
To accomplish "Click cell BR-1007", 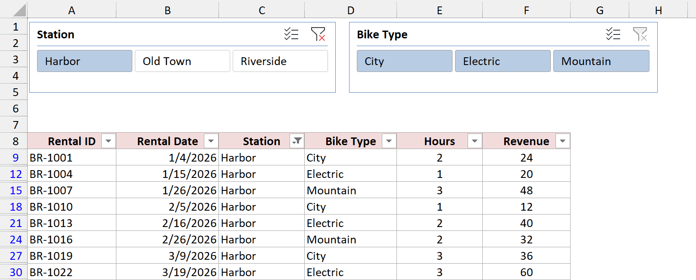I will coord(72,190).
